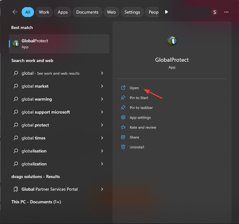Expand the global market suggestion chevron
This screenshot has height=224, width=239.
[102, 86]
